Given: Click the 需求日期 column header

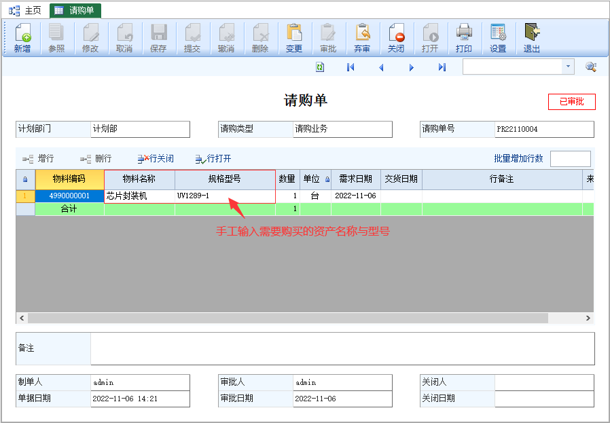Looking at the screenshot, I should point(355,179).
